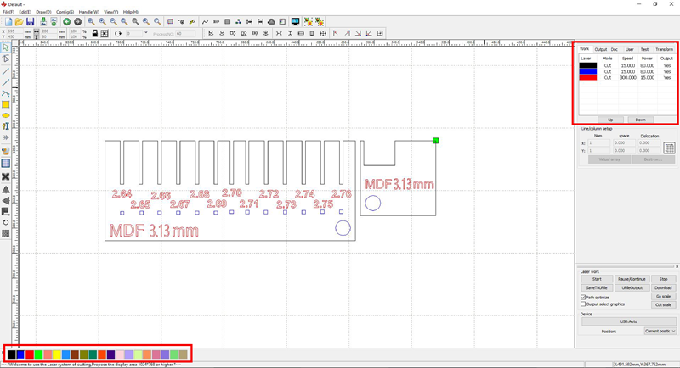Click the black X delete tool

pyautogui.click(x=6, y=176)
